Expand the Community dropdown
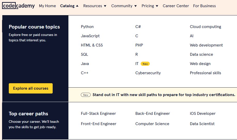The width and height of the screenshot is (237, 140). click(x=124, y=6)
